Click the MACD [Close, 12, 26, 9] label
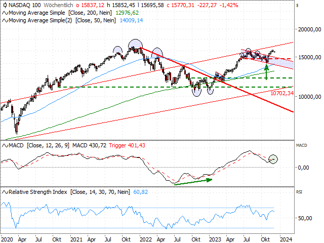Screen dimensions: 324x243 (39, 145)
